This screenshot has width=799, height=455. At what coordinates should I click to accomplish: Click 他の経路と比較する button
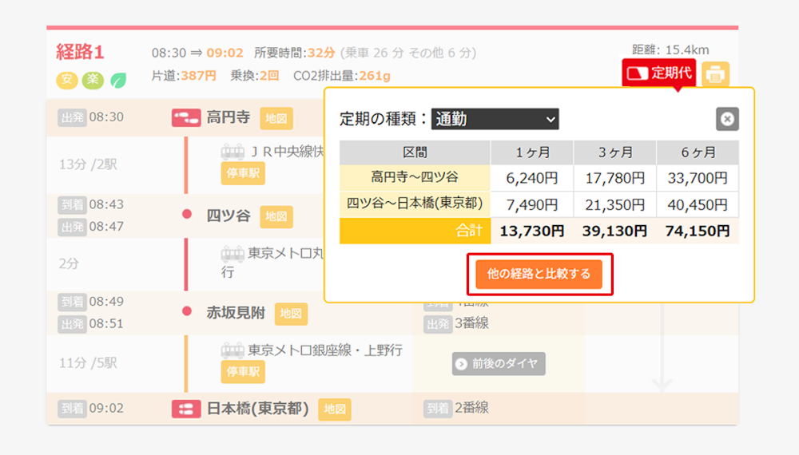click(539, 275)
